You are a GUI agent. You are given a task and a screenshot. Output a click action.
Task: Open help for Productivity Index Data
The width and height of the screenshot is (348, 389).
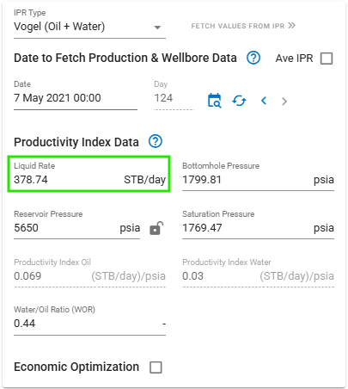156,141
